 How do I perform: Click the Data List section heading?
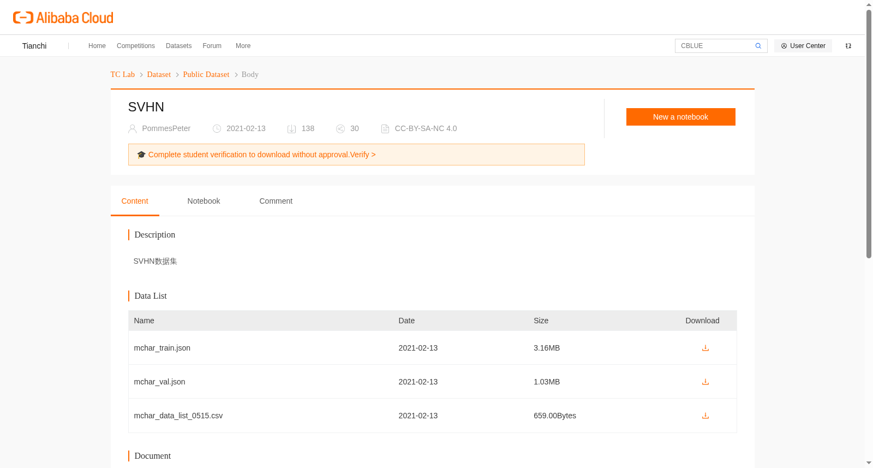151,296
